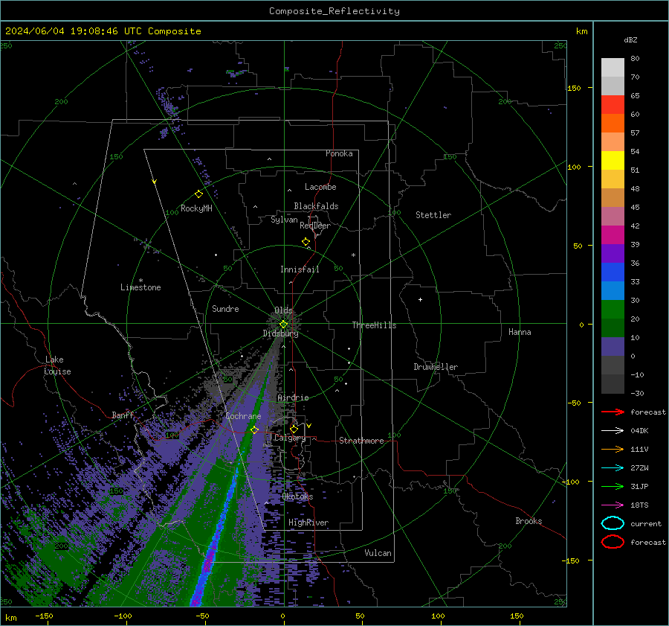Click the yellow diamond marker above Calgary
The width and height of the screenshot is (669, 626).
[x=294, y=429]
